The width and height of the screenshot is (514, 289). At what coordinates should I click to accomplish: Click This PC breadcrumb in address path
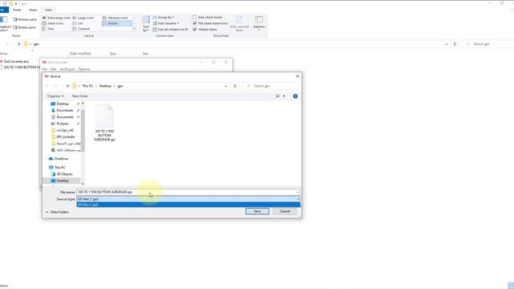[88, 86]
